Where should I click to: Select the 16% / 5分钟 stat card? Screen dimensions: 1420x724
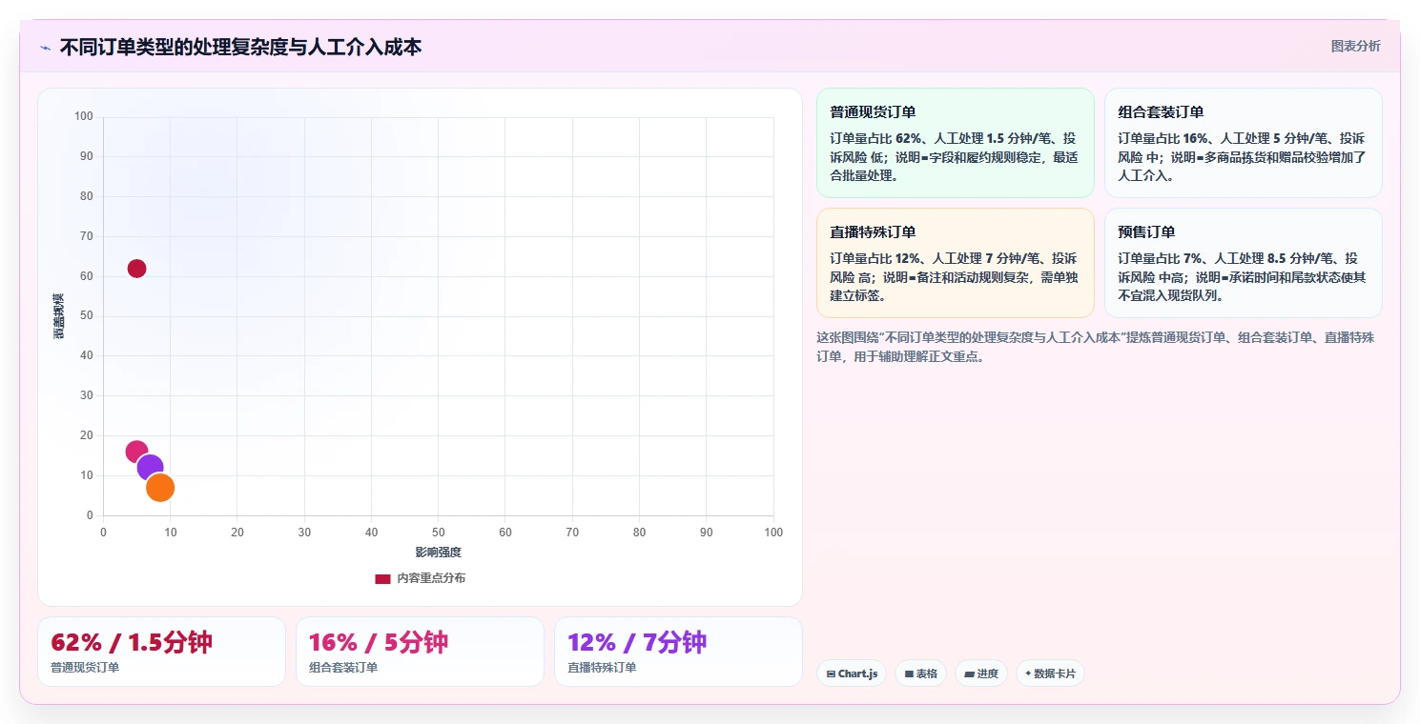[x=420, y=652]
